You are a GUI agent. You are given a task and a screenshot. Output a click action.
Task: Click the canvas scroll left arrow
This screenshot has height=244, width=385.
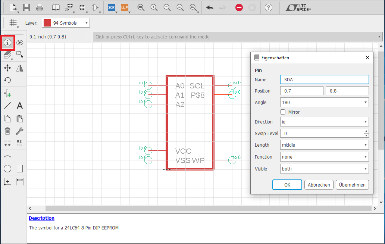[x=30, y=209]
